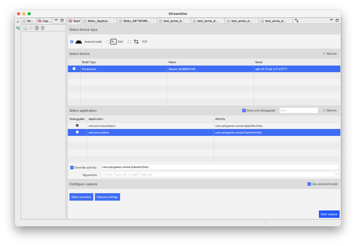Switch to the Str... tab in left panel
Screen dimensions: 356x246
(28, 21)
